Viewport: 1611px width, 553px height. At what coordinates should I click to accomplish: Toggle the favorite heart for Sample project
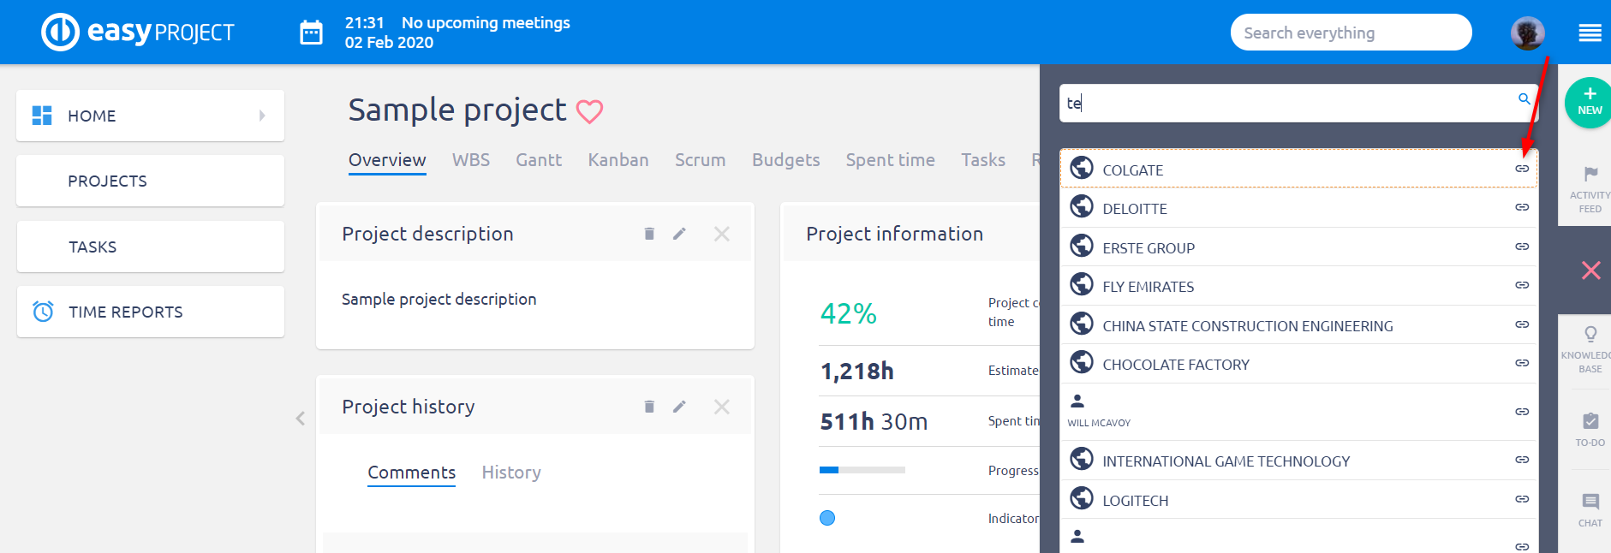coord(589,111)
